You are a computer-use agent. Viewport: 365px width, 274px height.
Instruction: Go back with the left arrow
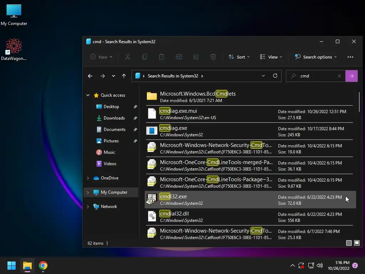(x=90, y=76)
